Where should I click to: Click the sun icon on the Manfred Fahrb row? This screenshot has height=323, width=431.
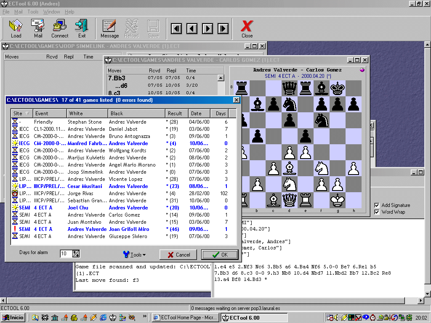15,143
